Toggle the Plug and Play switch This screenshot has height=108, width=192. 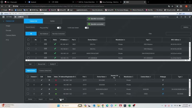click(x=59, y=28)
